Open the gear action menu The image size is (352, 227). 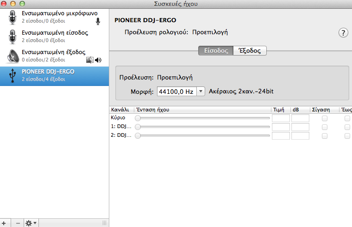pyautogui.click(x=31, y=223)
